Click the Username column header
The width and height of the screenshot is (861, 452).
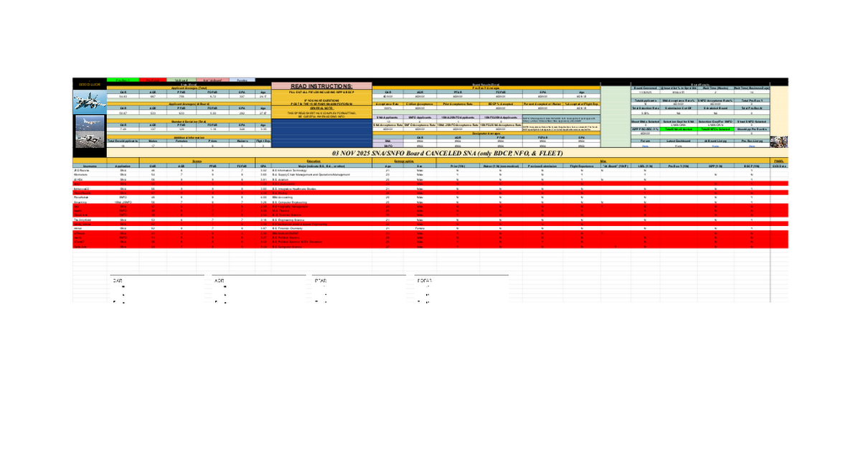89,164
